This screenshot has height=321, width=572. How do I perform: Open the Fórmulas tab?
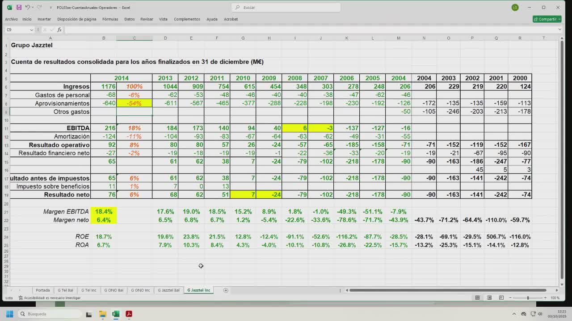pos(110,19)
